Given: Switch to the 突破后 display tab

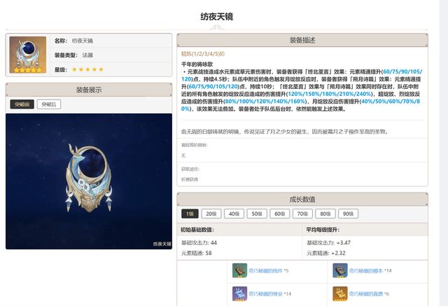Looking at the screenshot, I should (x=49, y=104).
